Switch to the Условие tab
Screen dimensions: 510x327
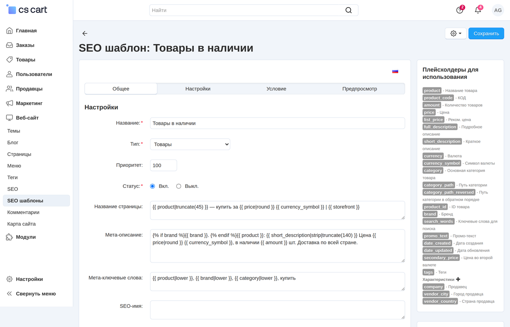click(276, 89)
